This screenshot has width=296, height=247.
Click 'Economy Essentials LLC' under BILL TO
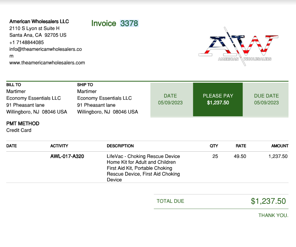pos(34,98)
